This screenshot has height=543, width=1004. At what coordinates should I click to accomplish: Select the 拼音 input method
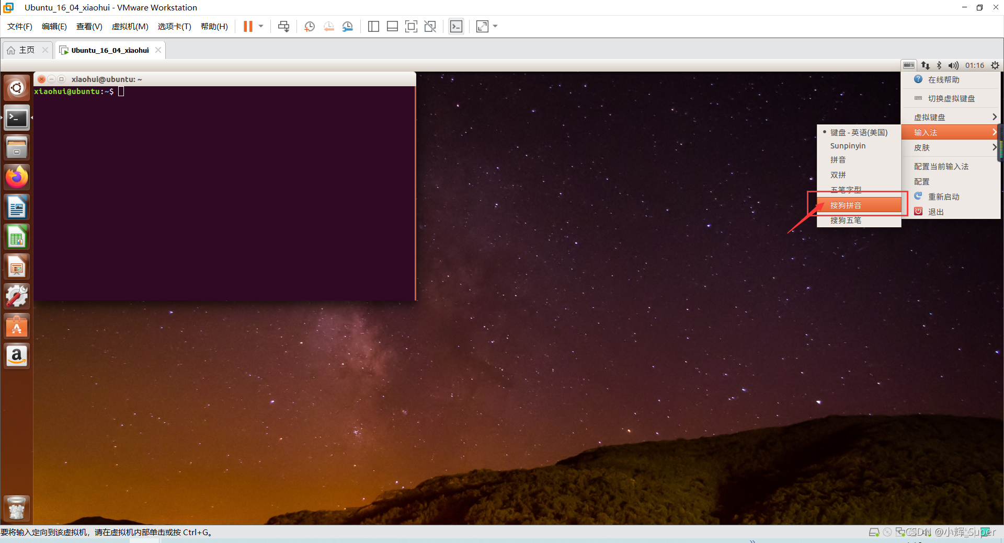(859, 160)
